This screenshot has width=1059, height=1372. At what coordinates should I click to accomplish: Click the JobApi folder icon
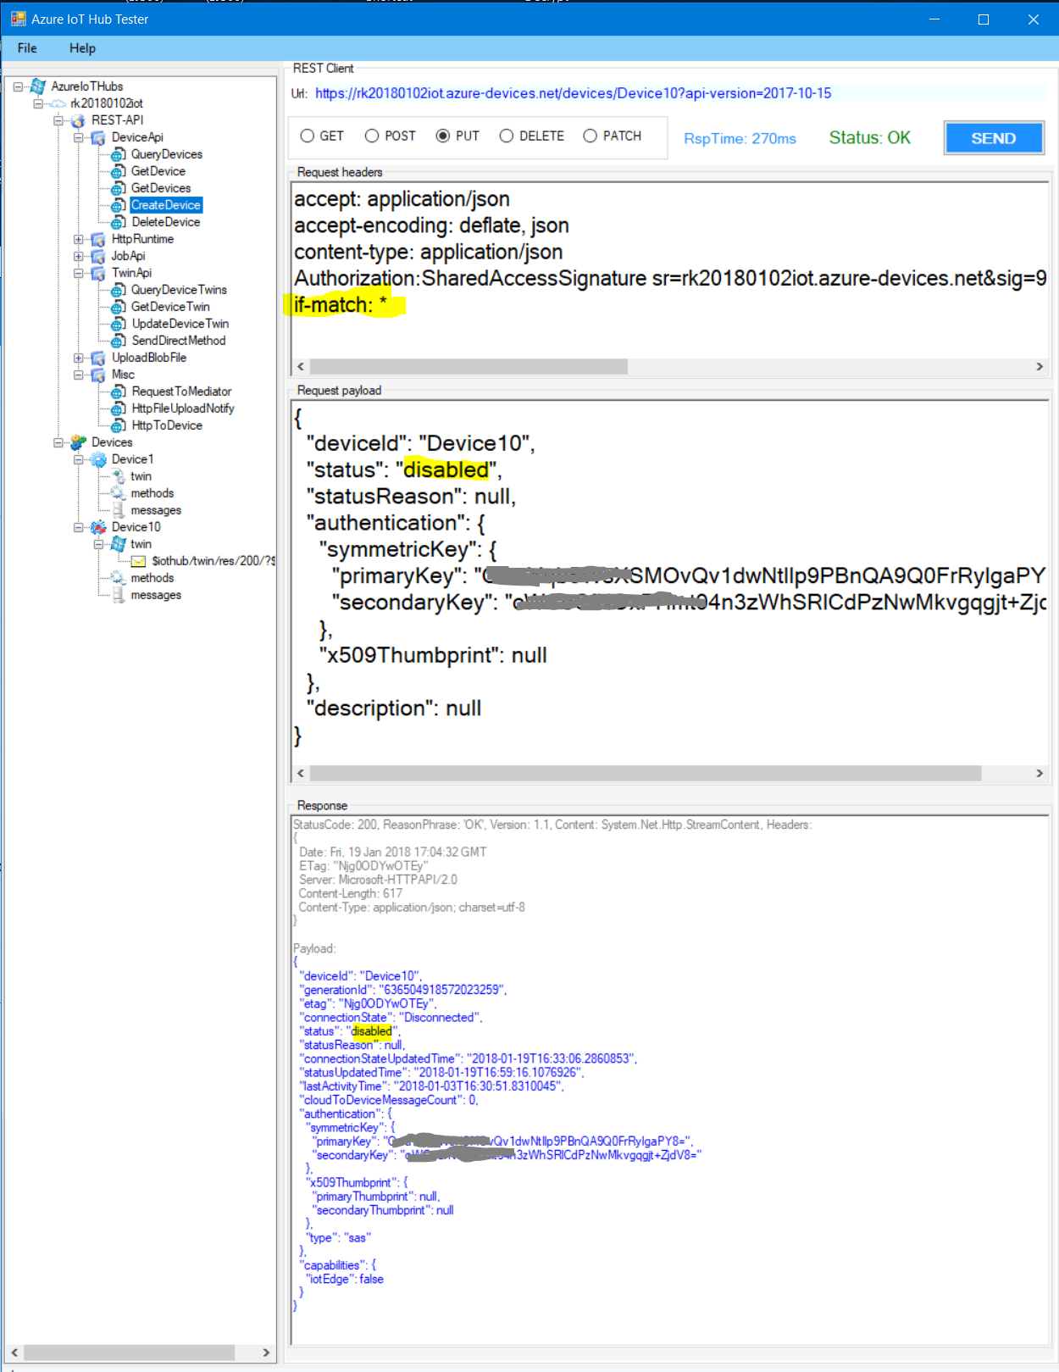coord(98,256)
